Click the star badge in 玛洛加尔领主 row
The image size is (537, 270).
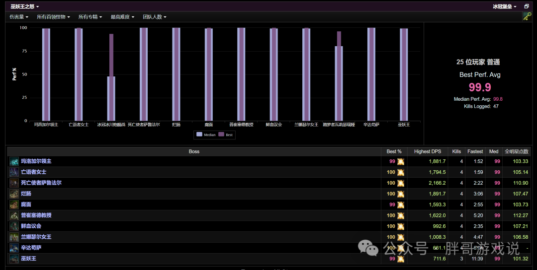pos(401,161)
